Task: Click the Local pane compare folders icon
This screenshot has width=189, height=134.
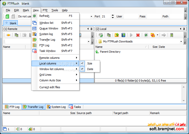Action: pos(109,35)
